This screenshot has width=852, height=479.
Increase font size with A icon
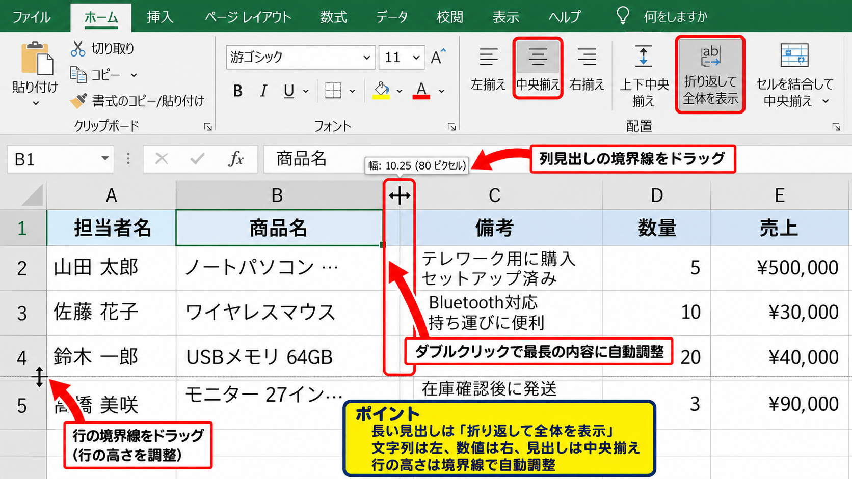coord(438,57)
